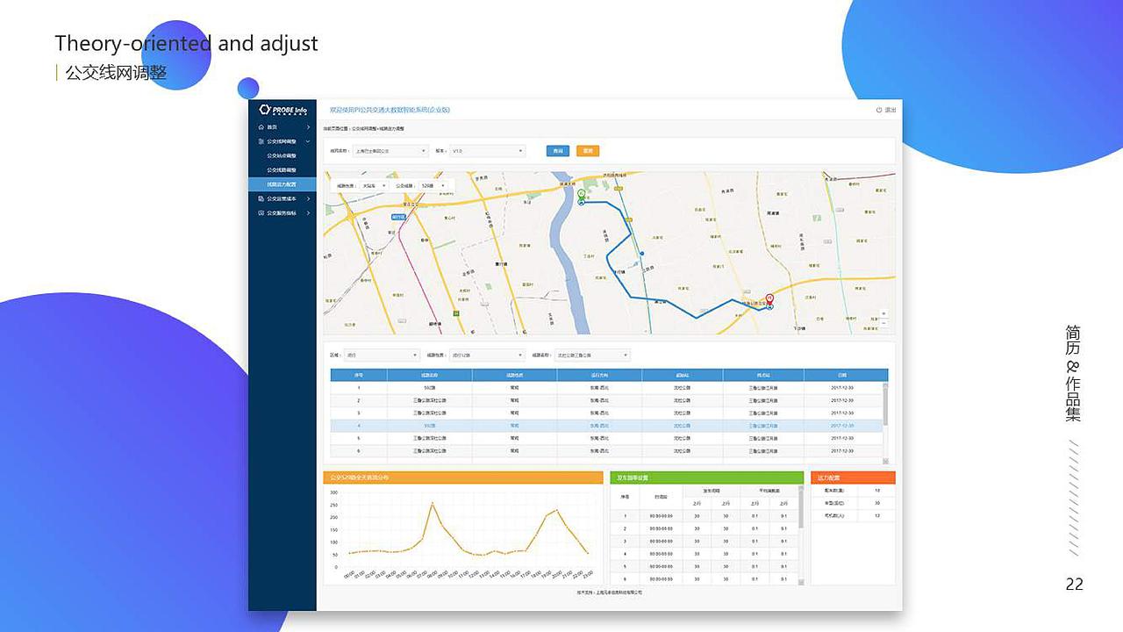Click the orange-red 运力配置 panel header
This screenshot has height=632, width=1123.
point(853,478)
